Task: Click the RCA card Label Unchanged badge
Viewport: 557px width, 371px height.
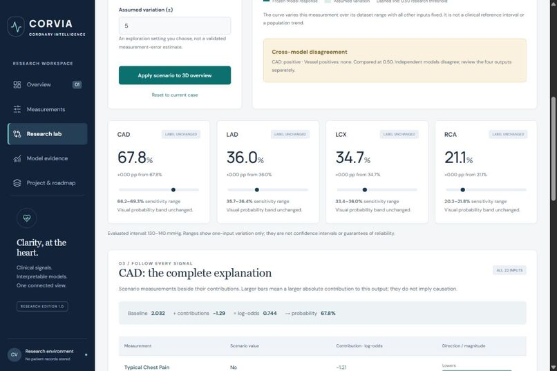Action: [508, 134]
